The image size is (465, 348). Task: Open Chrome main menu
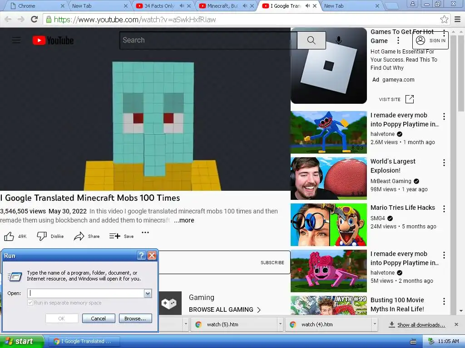coord(458,19)
